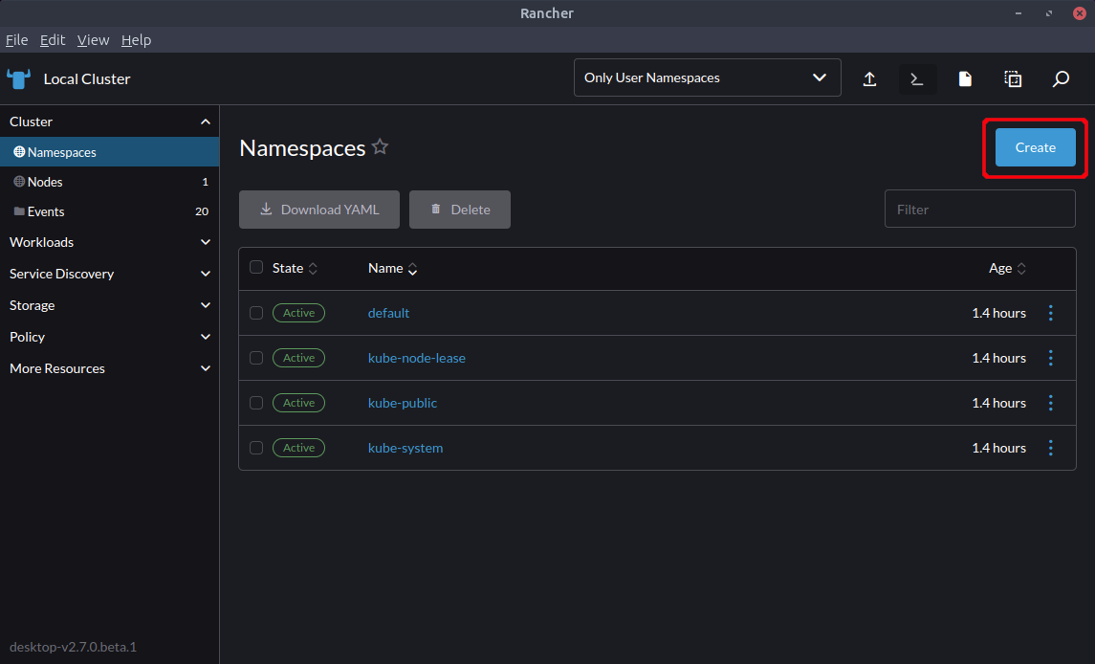Open the Kubectl Shell terminal icon
This screenshot has width=1095, height=664.
tap(917, 78)
